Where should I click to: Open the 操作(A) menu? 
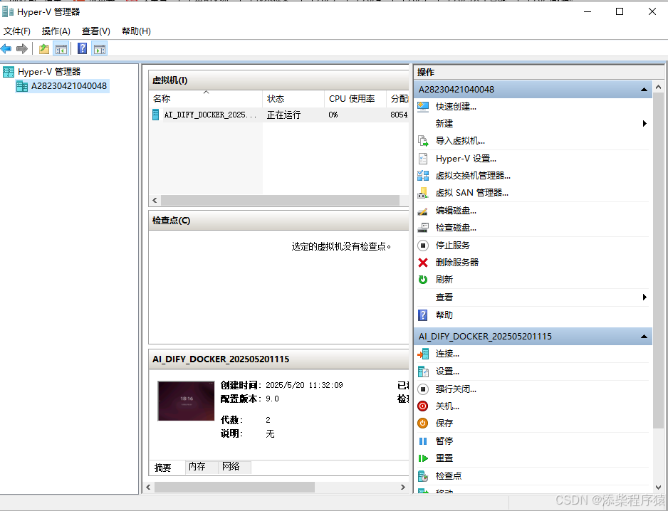pos(56,31)
